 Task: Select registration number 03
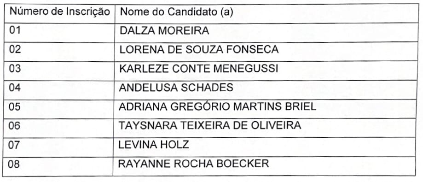[x=15, y=69]
